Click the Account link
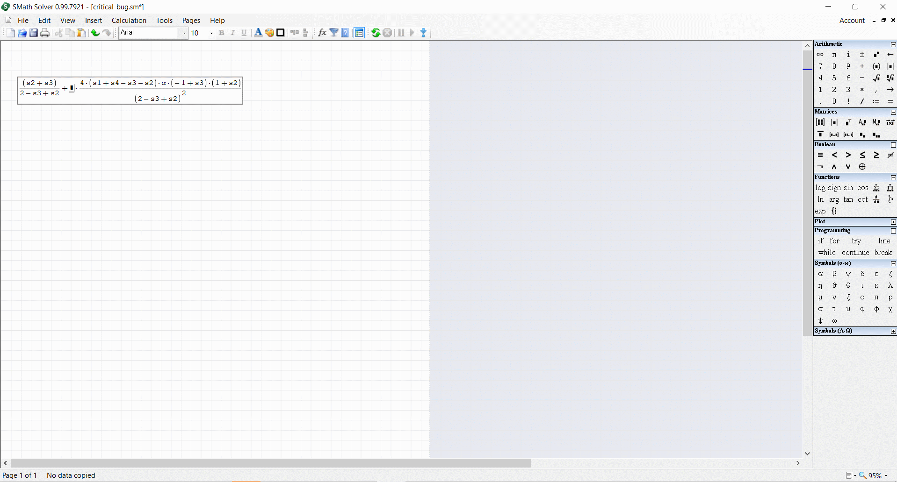The image size is (897, 482). pos(852,21)
